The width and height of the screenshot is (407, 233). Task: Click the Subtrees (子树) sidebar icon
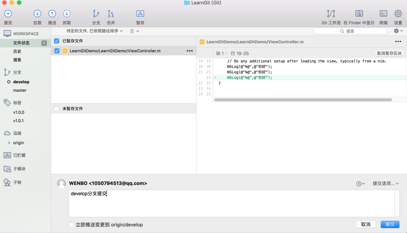pyautogui.click(x=7, y=183)
